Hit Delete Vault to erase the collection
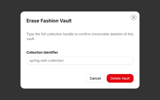 [120, 78]
